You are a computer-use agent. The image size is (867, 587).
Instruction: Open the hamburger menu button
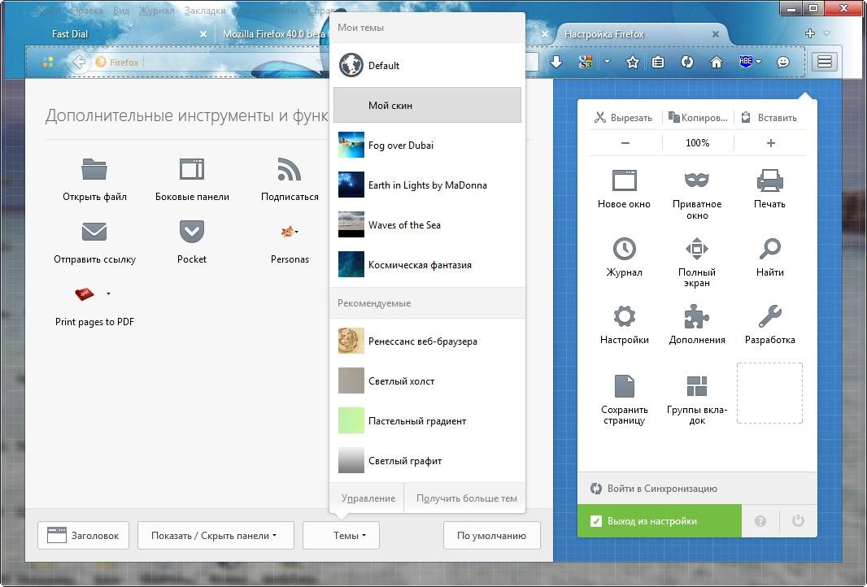pos(825,62)
